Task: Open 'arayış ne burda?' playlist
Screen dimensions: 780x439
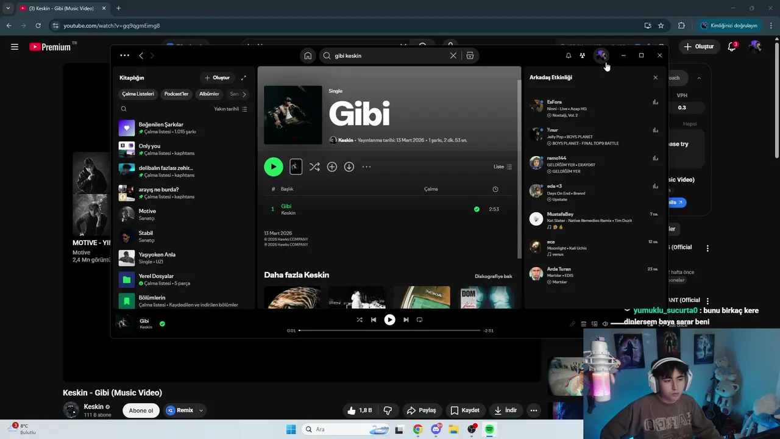Action: pyautogui.click(x=183, y=193)
